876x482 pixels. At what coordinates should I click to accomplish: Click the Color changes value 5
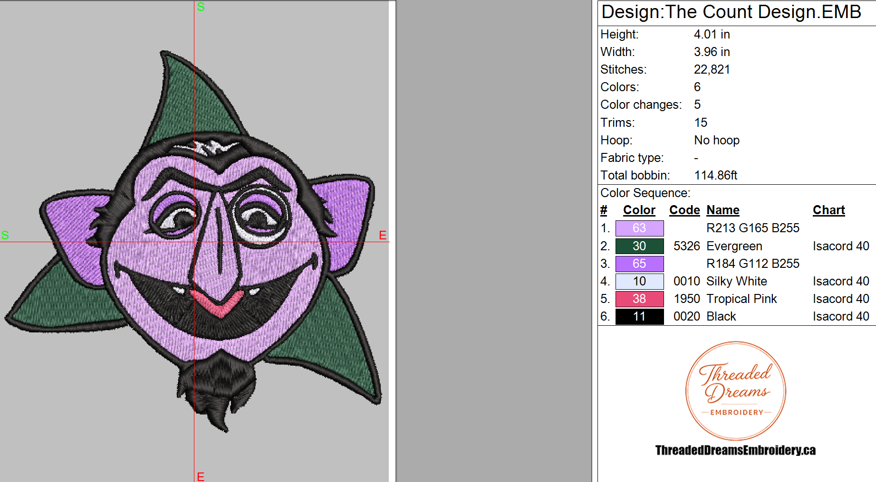click(x=697, y=104)
